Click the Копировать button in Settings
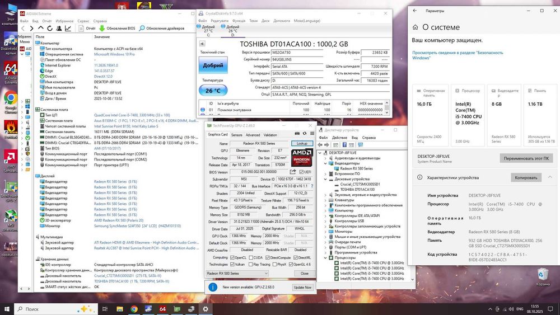The image size is (560, 315). coord(526,177)
